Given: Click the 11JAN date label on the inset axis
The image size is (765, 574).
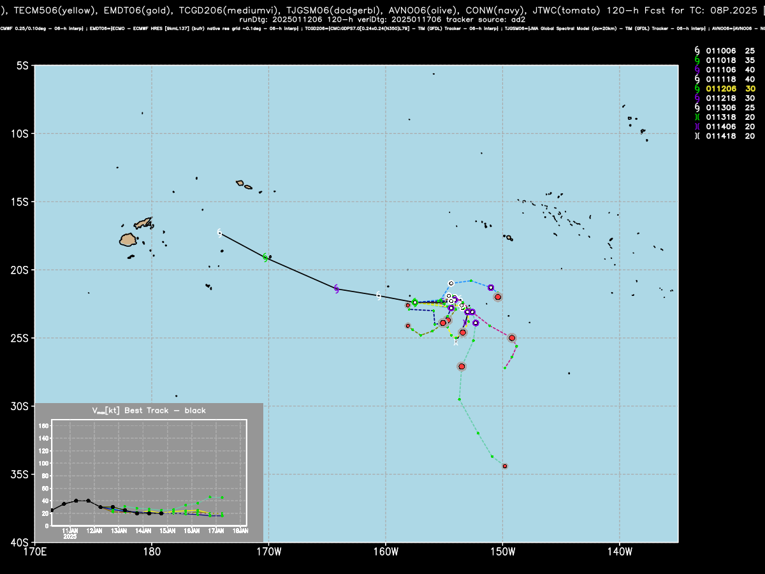Looking at the screenshot, I should (69, 531).
